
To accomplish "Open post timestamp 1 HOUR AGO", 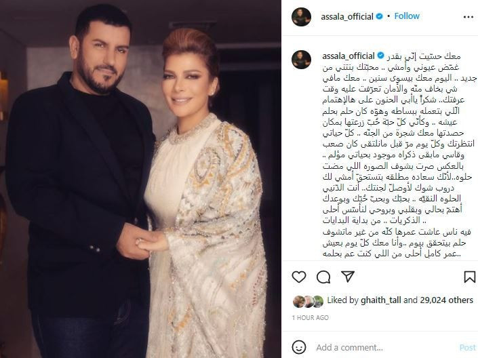I will 310,318.
